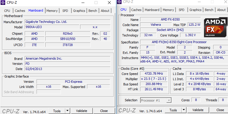The height and width of the screenshot is (114, 228).
Task: Click HT Link value 2611.49 MHz
Action: 154,89
